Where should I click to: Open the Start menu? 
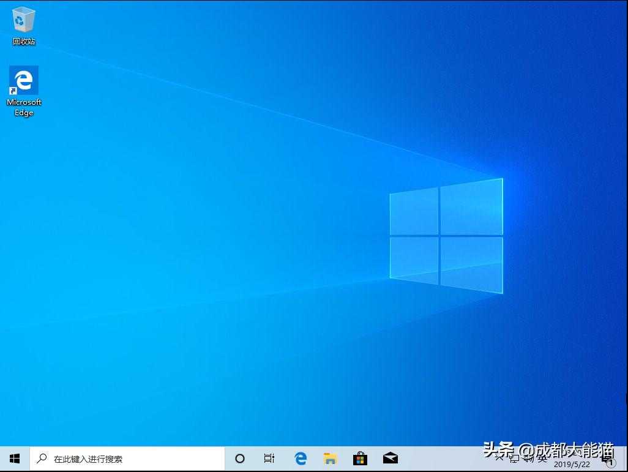(x=14, y=458)
